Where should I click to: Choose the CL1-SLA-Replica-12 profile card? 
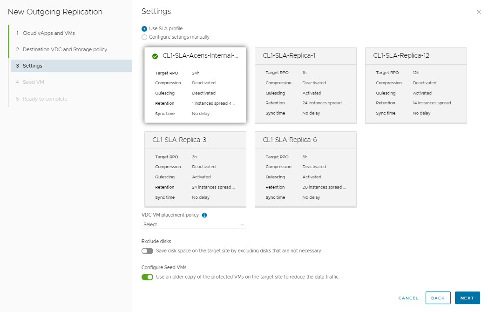(416, 85)
